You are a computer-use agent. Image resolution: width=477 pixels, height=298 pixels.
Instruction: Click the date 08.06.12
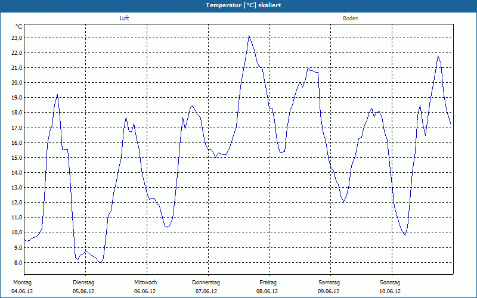coord(267,291)
